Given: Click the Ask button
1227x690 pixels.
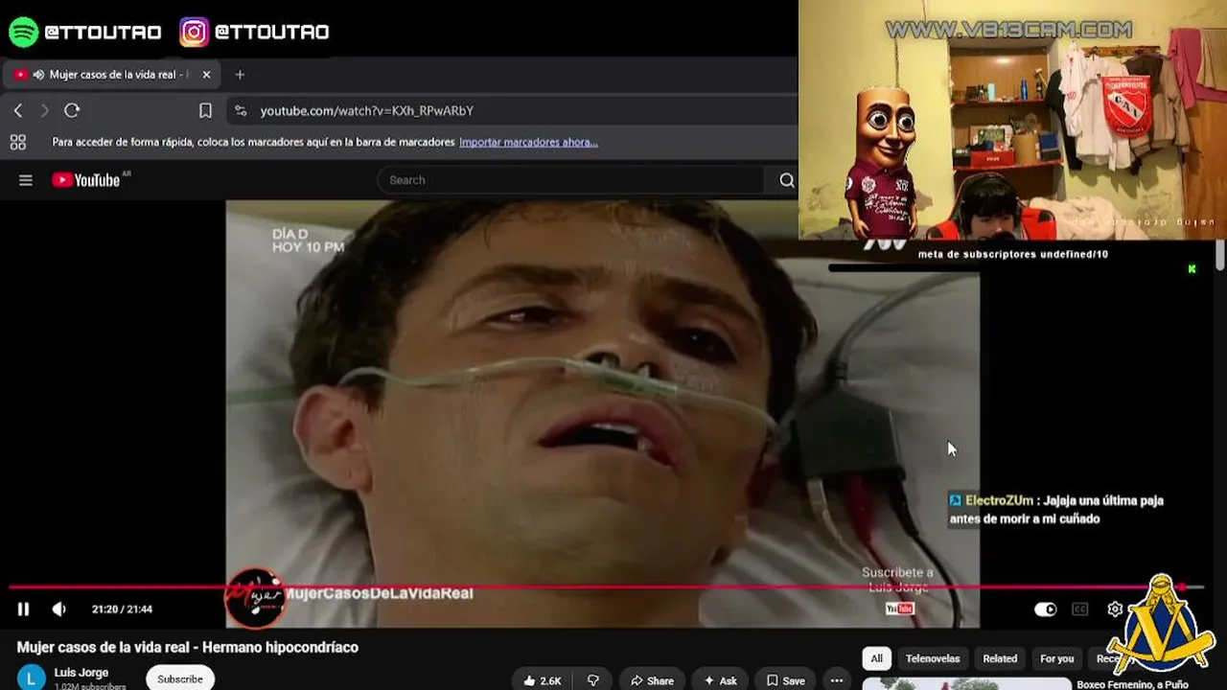Looking at the screenshot, I should (720, 680).
